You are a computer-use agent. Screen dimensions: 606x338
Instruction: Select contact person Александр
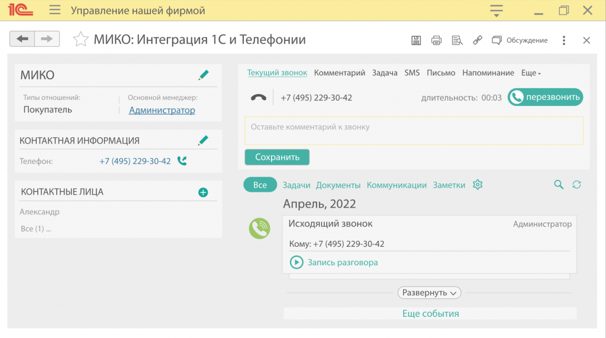pyautogui.click(x=40, y=211)
